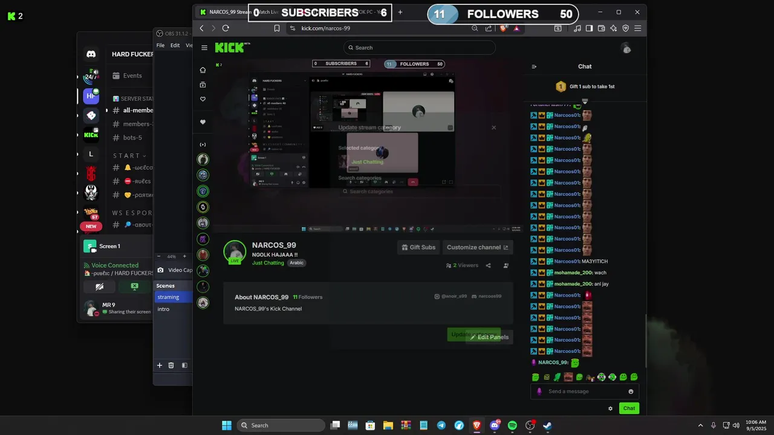Zoom in the OBS preview with plus

click(x=184, y=256)
